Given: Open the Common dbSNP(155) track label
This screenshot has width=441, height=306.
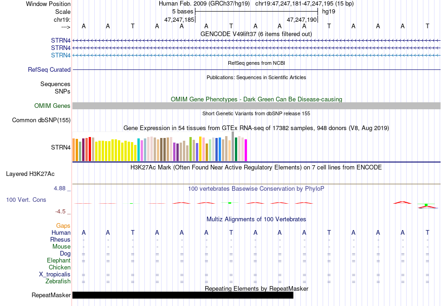Looking at the screenshot, I should (41, 120).
